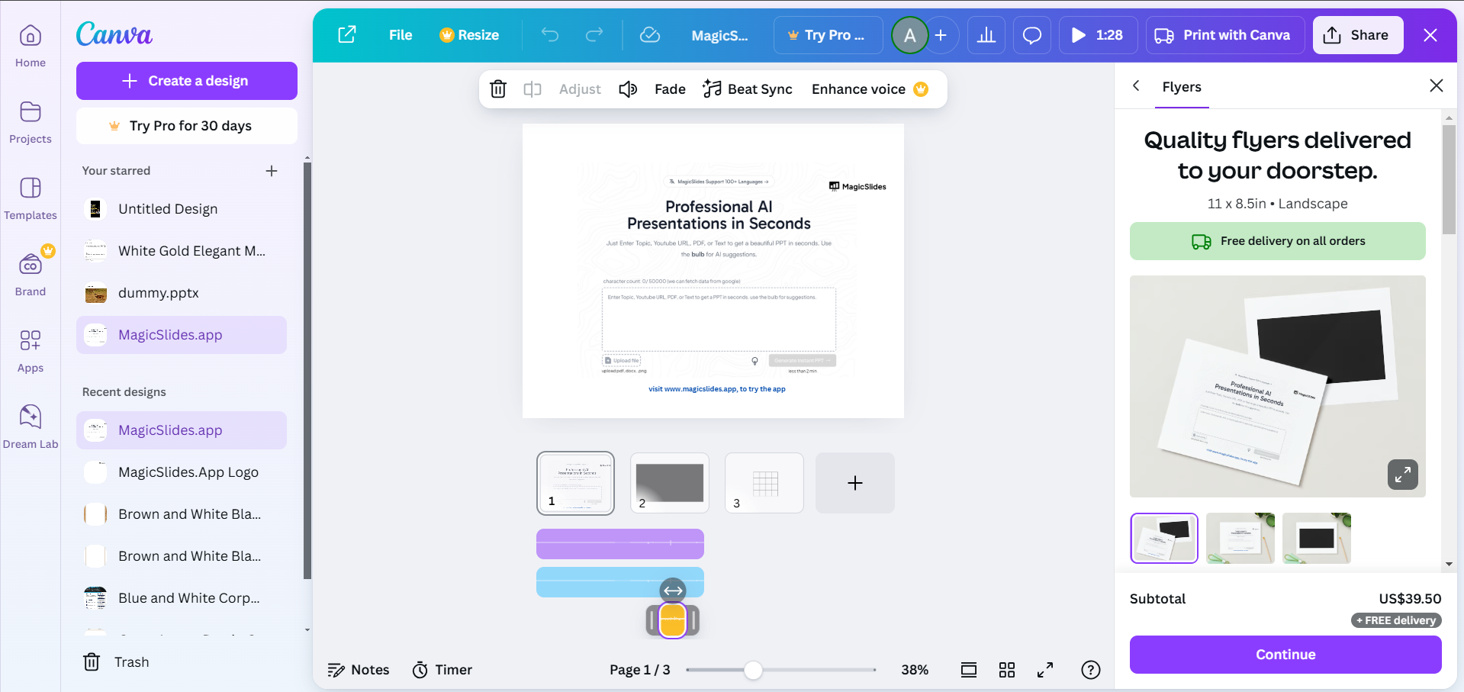
Task: Click Print with Canva
Action: coord(1225,35)
